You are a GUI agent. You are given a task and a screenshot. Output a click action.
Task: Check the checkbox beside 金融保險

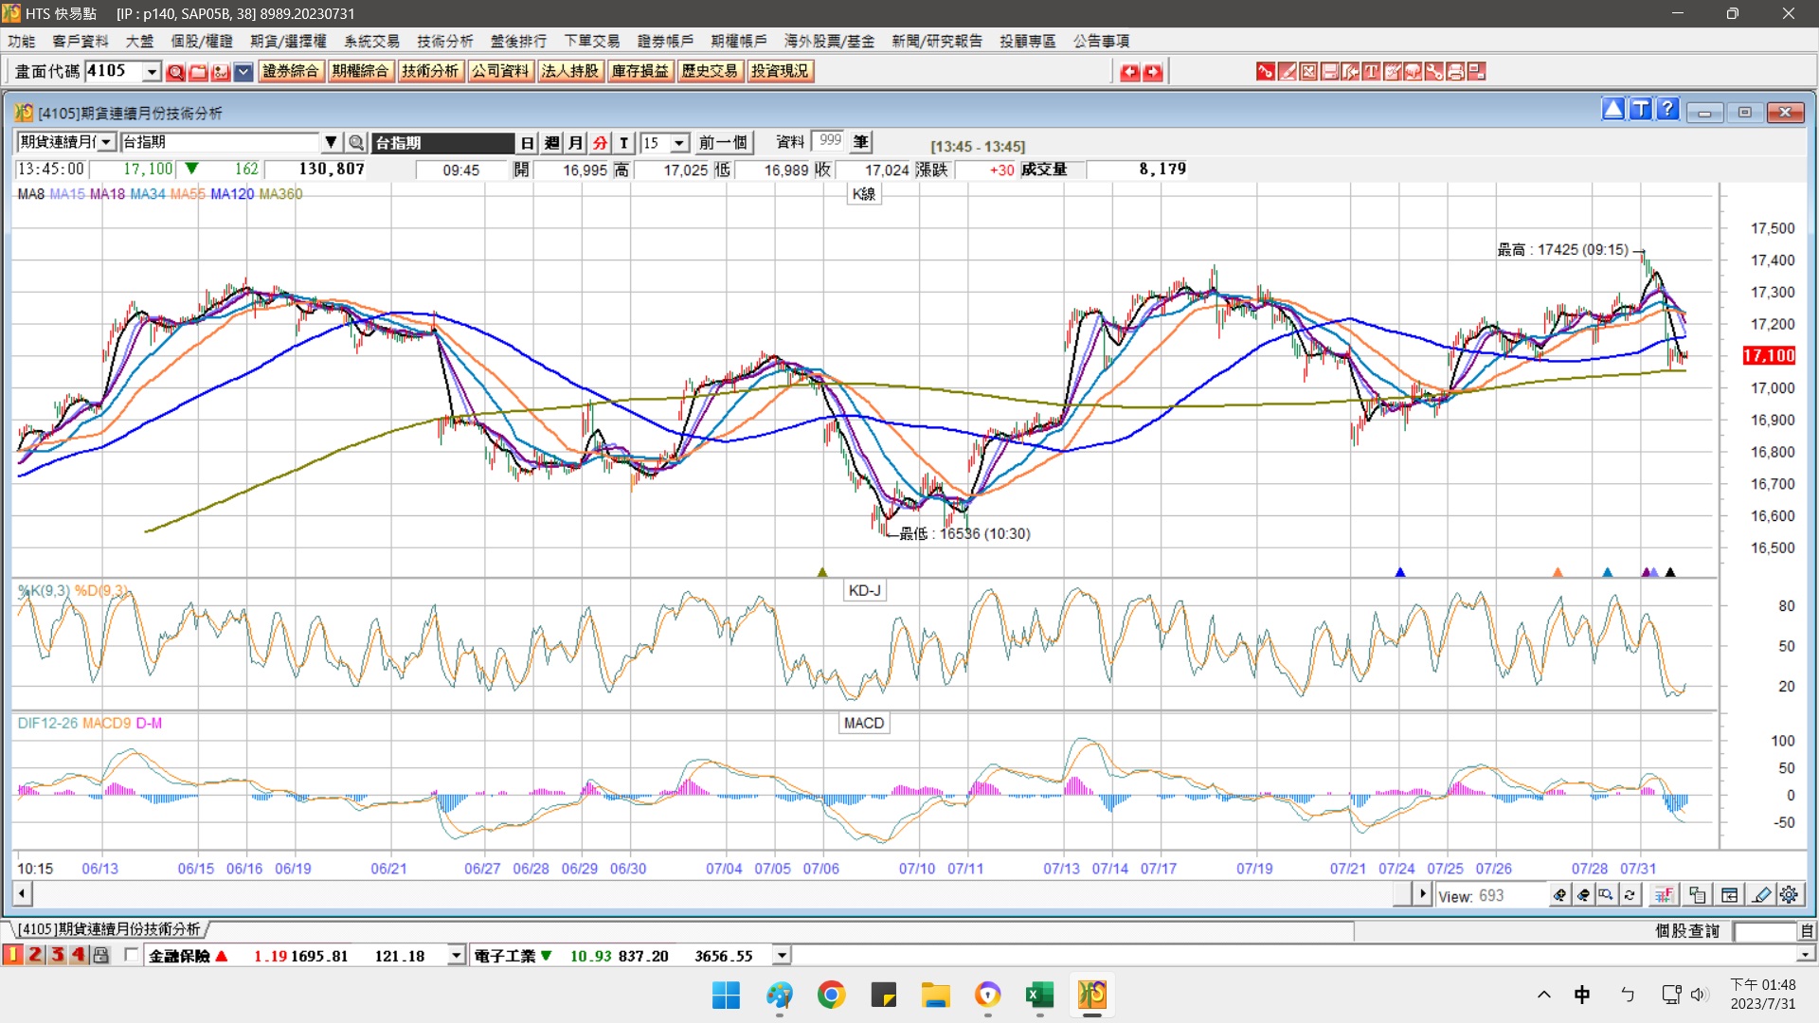(131, 955)
